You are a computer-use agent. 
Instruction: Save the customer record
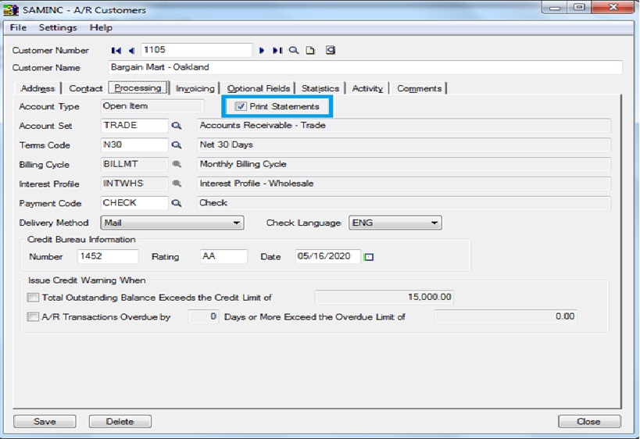point(45,422)
